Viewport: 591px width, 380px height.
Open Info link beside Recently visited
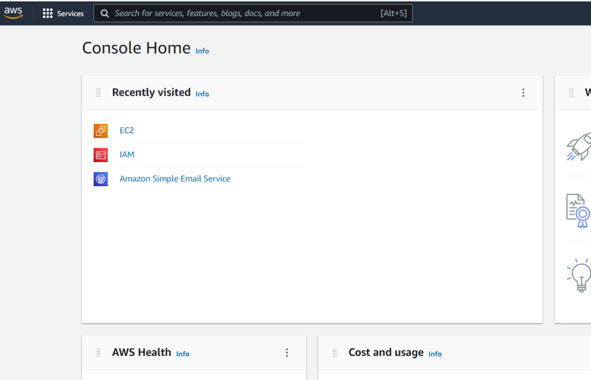[x=202, y=94]
